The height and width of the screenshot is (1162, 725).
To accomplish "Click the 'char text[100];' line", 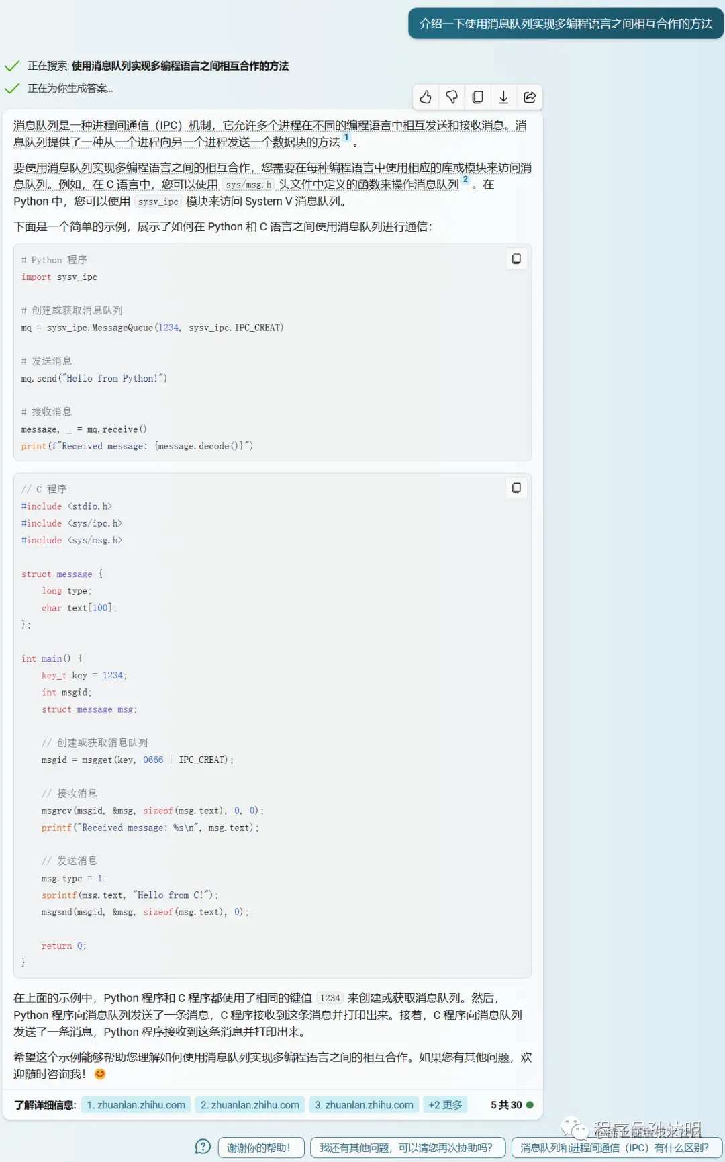I will (79, 608).
